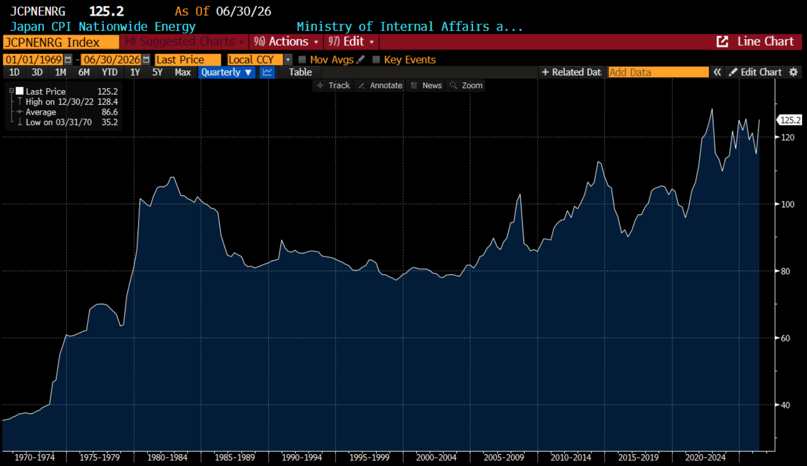Click the Related Data button
This screenshot has width=807, height=466.
[571, 72]
